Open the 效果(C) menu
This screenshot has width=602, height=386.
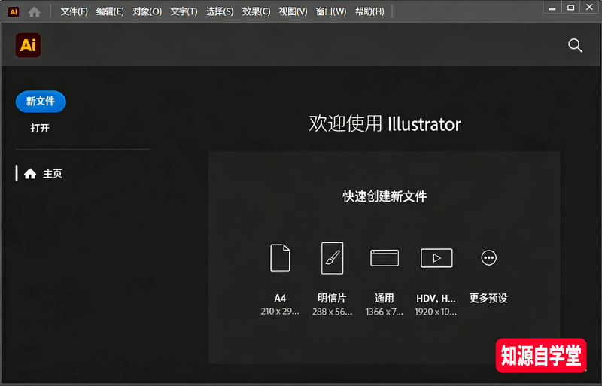coord(256,11)
